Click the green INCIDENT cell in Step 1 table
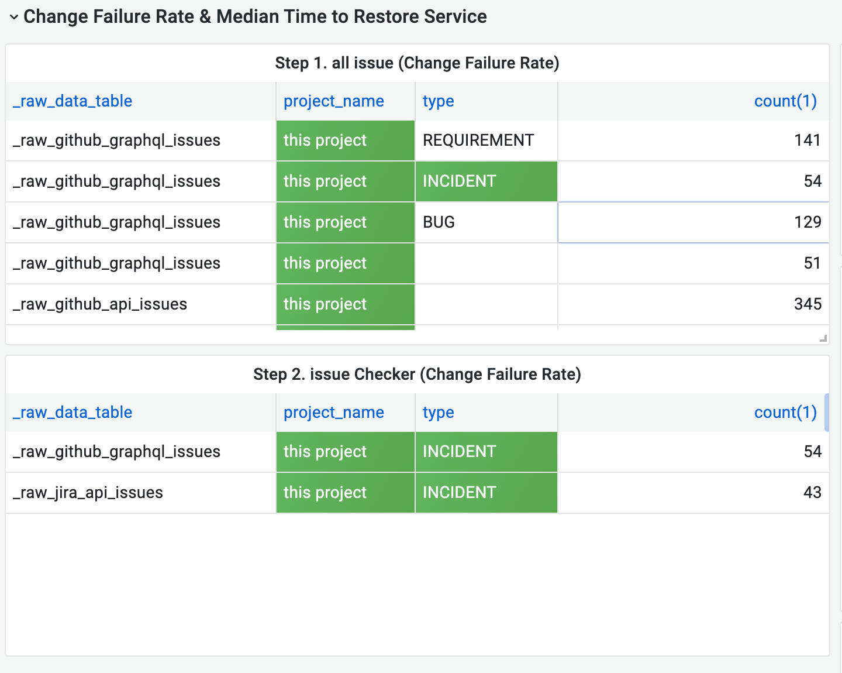The height and width of the screenshot is (673, 842). (x=486, y=181)
